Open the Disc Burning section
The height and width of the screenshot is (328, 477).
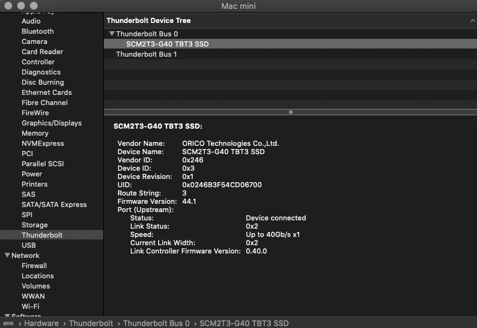43,82
